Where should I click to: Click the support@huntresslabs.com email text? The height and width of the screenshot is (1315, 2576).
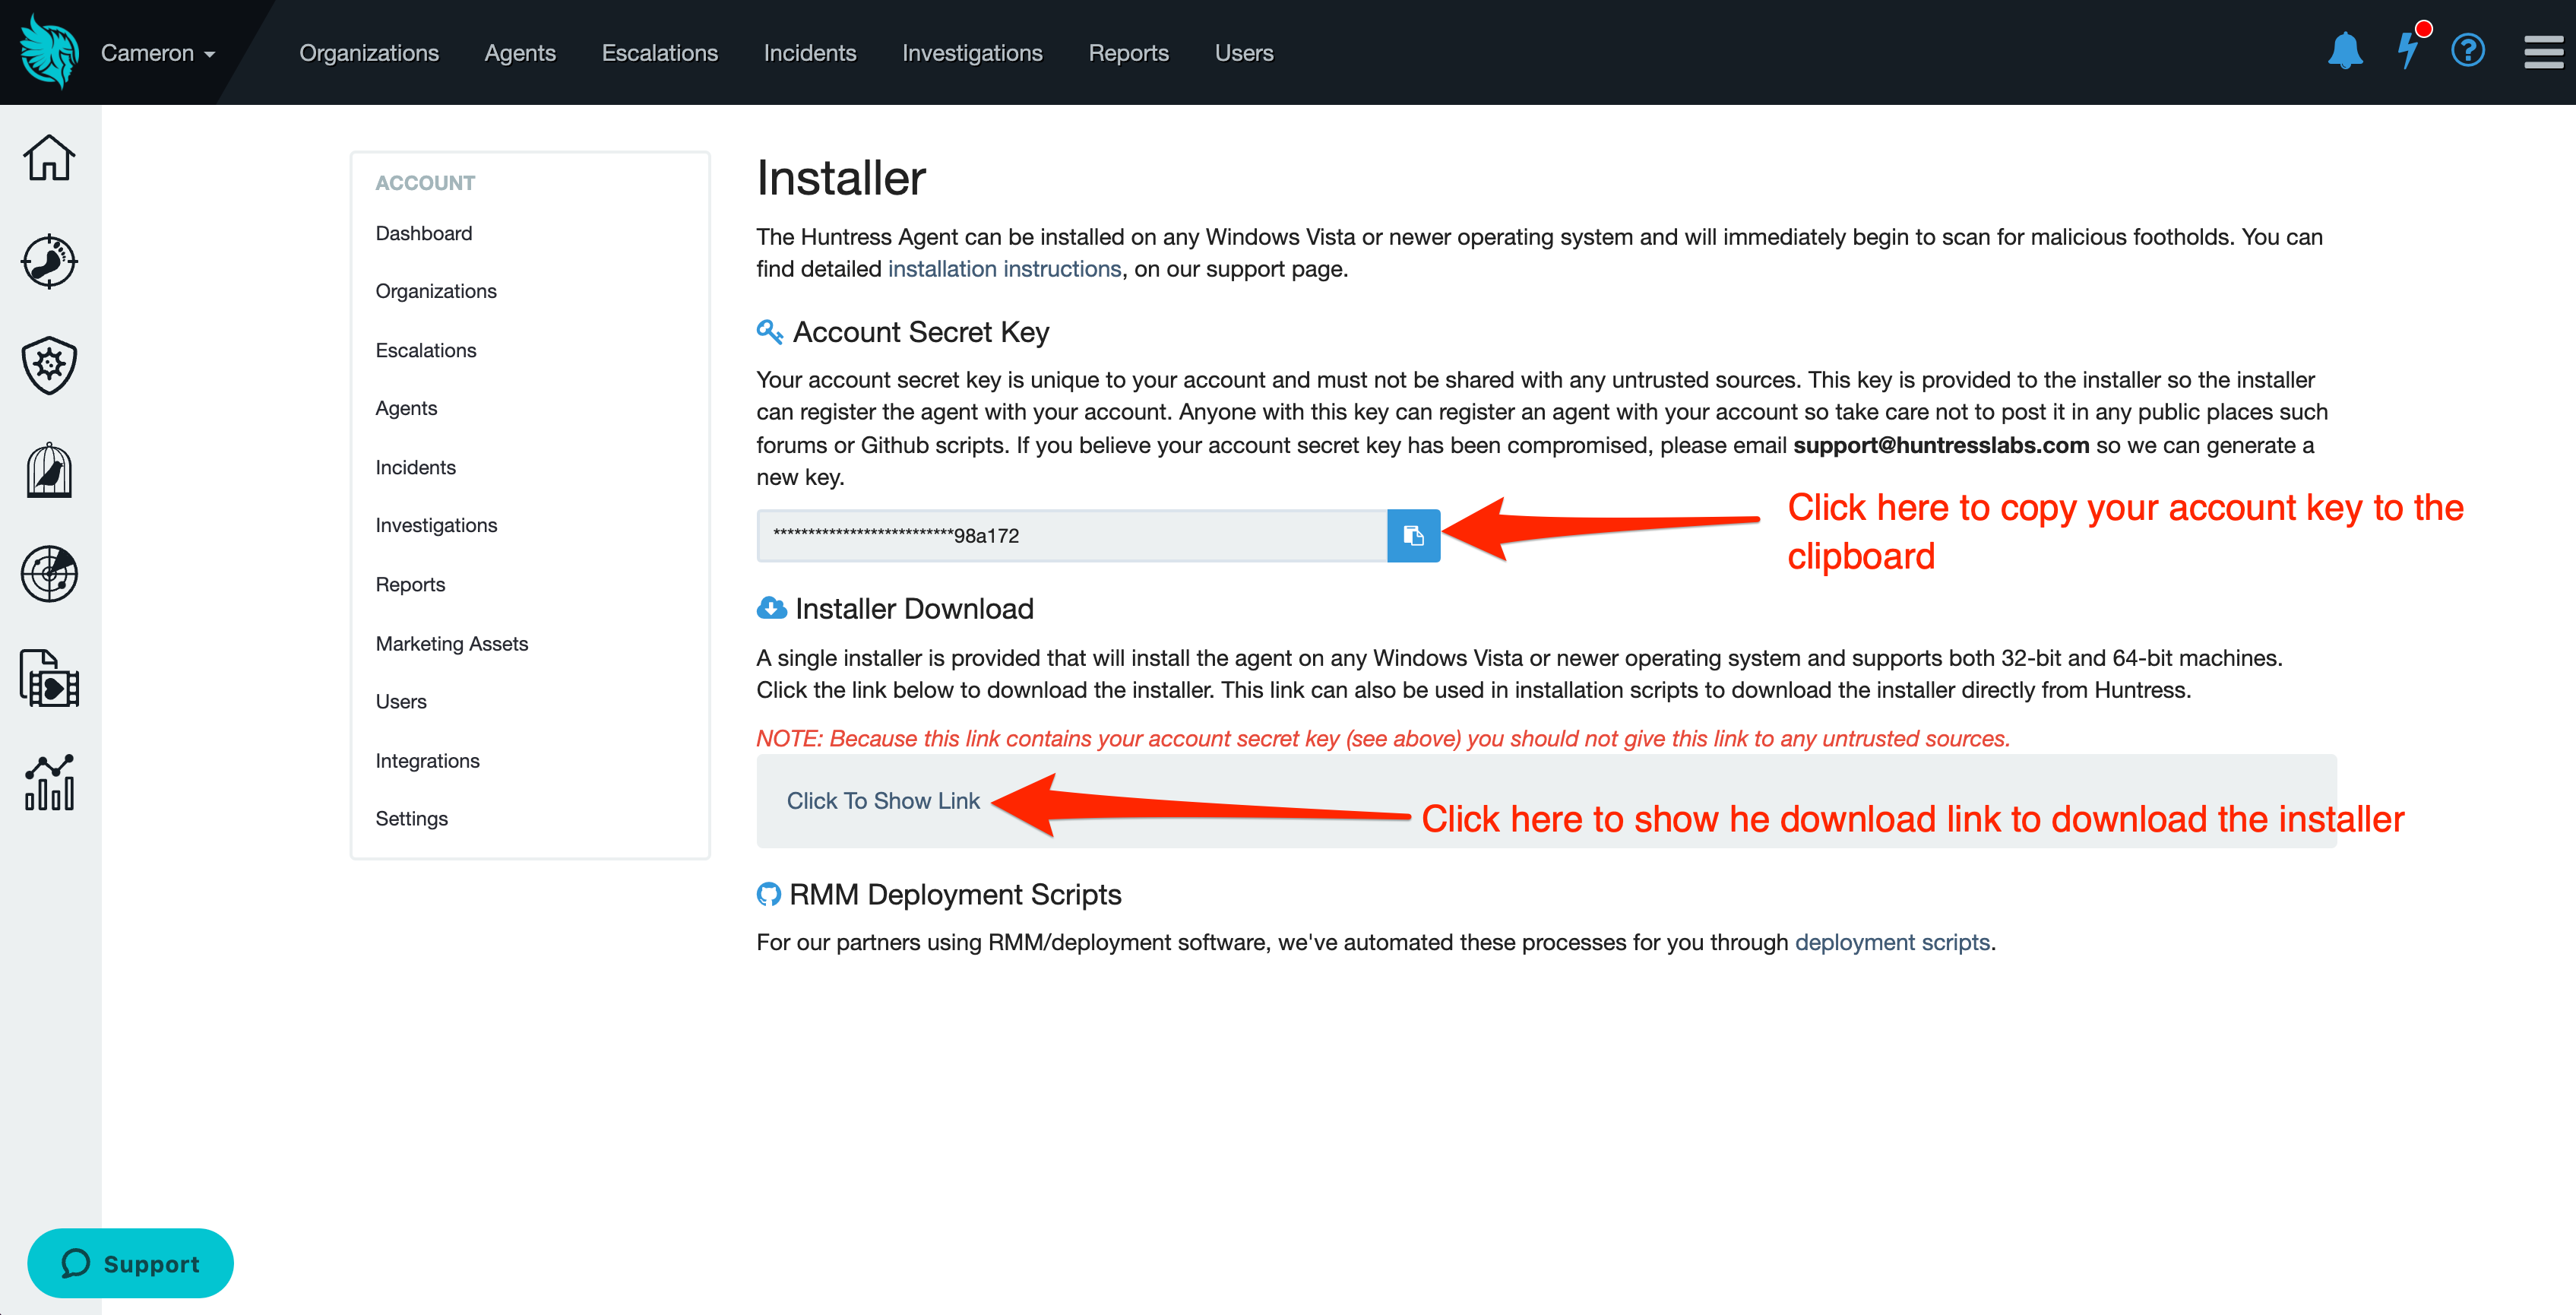click(1941, 445)
